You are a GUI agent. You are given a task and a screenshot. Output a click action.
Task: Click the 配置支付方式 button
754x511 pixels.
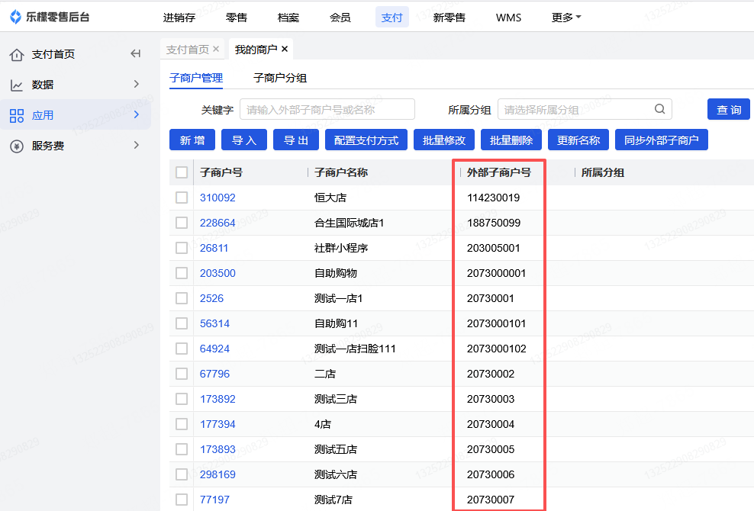point(366,140)
